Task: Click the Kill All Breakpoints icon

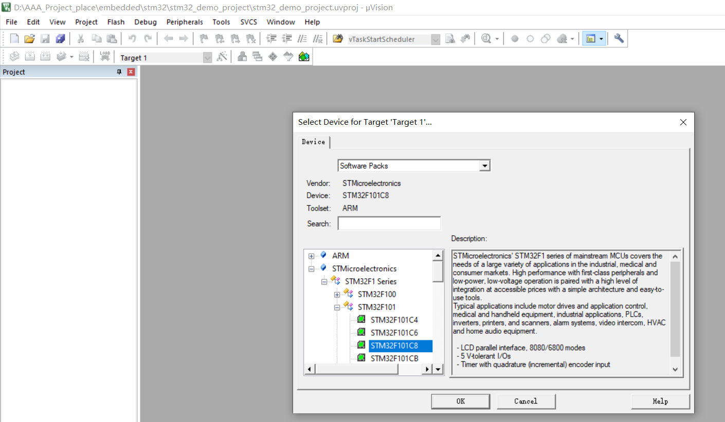Action: [x=562, y=39]
